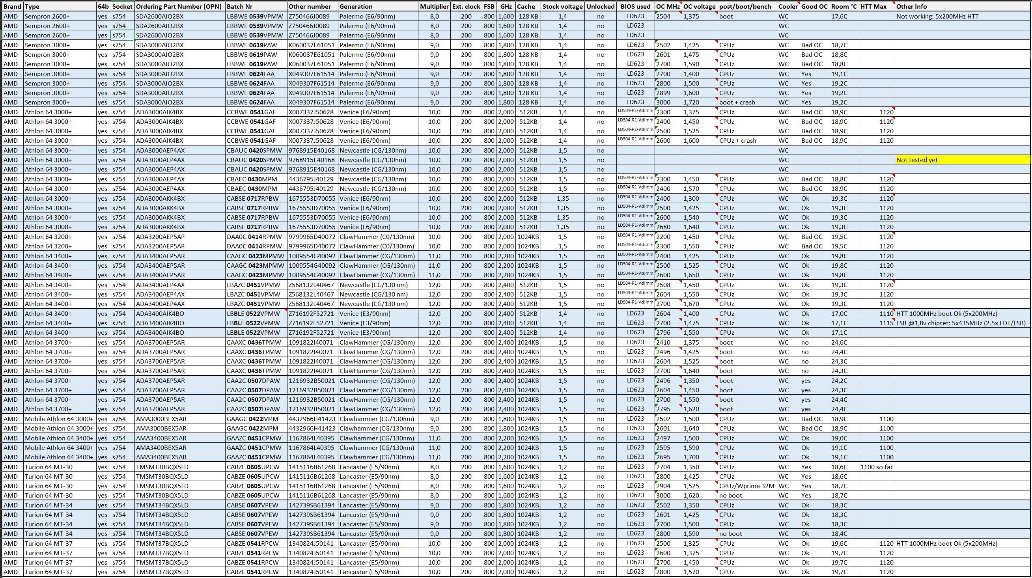Click the OC MHz value 2497

[x=668, y=438]
